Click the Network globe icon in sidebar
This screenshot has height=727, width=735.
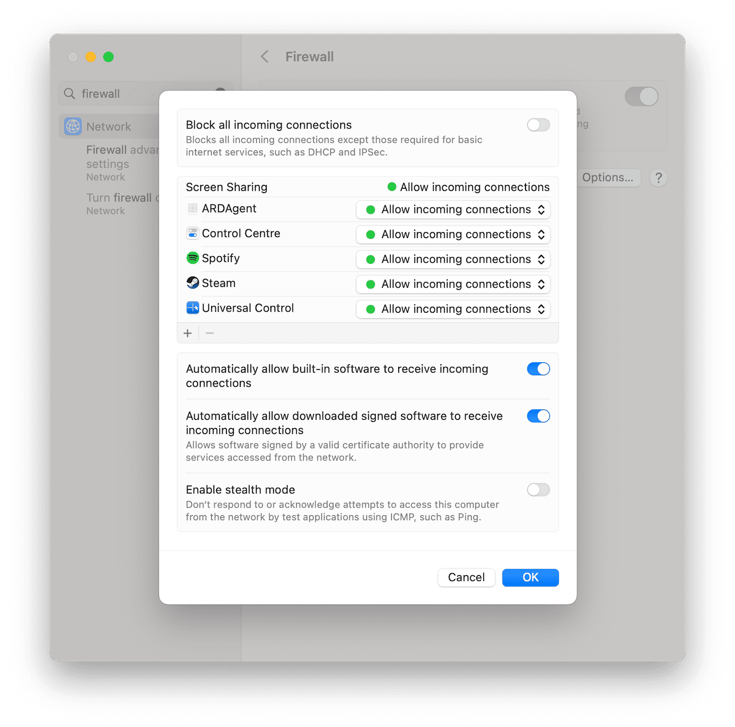(x=72, y=126)
